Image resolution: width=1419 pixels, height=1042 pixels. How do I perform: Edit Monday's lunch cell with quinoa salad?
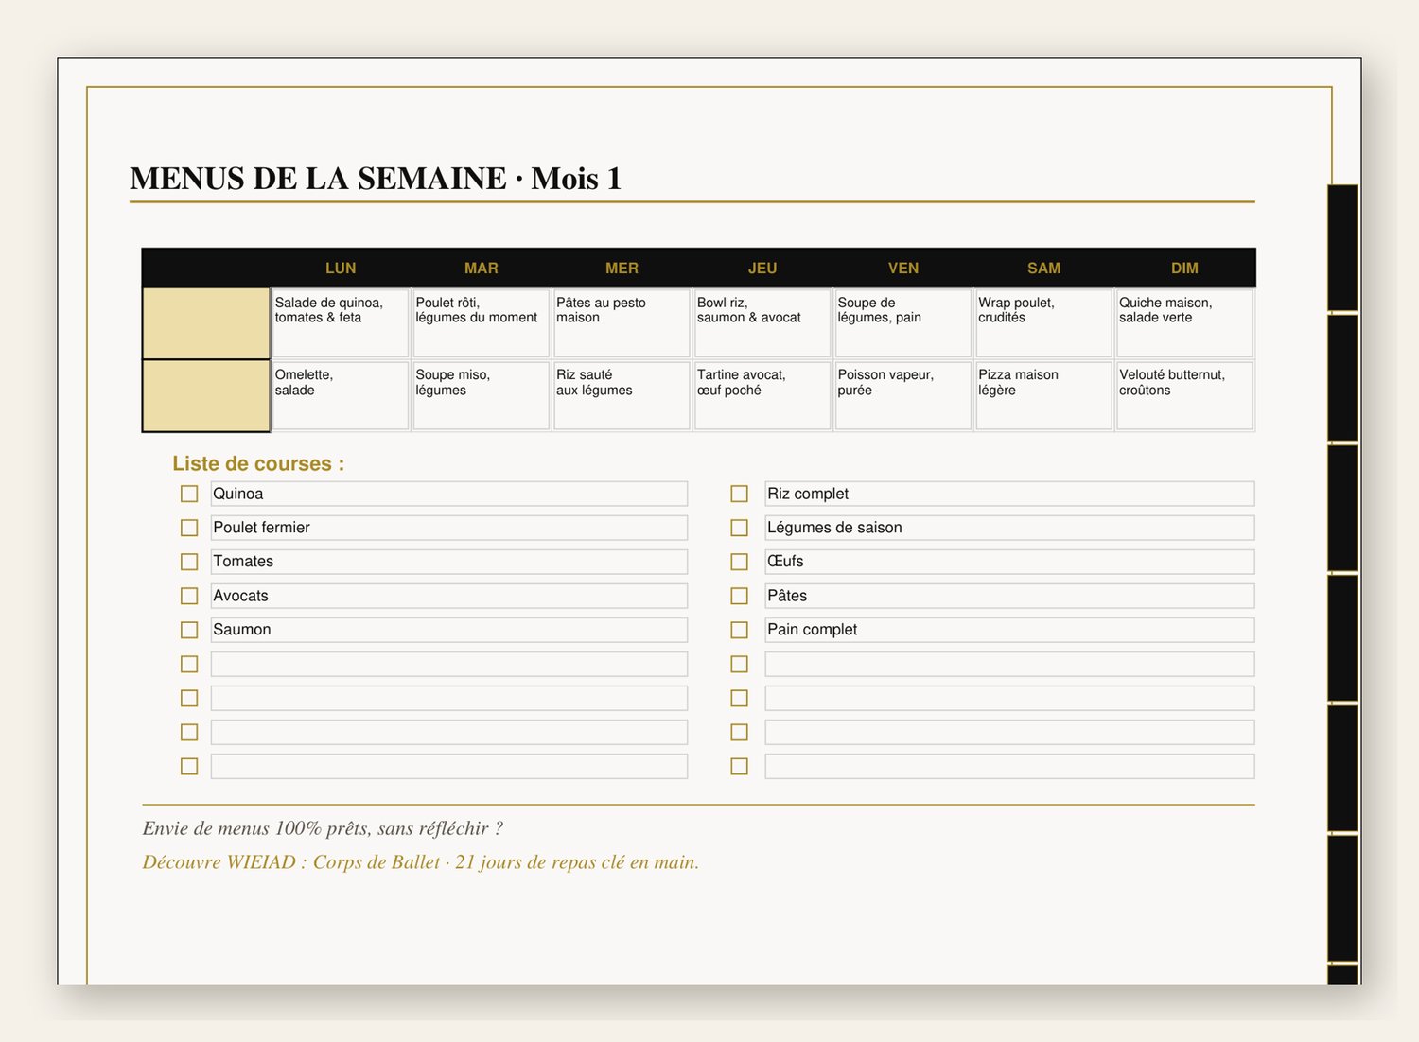tap(341, 322)
